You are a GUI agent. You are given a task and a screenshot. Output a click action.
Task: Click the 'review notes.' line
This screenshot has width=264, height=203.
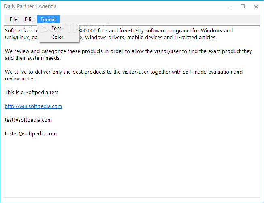20,79
